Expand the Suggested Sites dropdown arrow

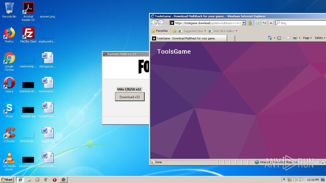tap(205, 31)
